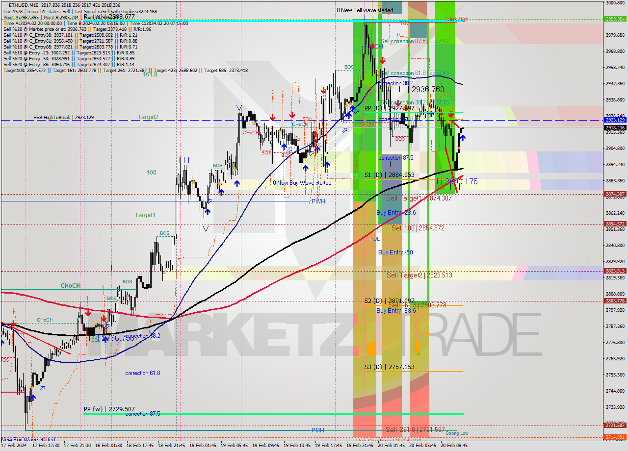Select Sell correction 87.5 | 2977.62 text

(x=415, y=41)
